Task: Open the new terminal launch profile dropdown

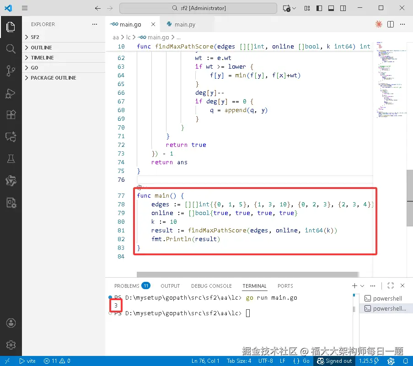Action: 362,286
